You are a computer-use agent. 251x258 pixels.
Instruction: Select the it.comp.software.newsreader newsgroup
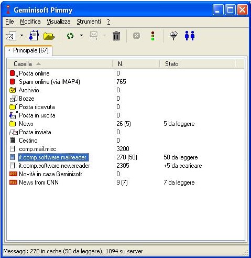pyautogui.click(x=54, y=166)
